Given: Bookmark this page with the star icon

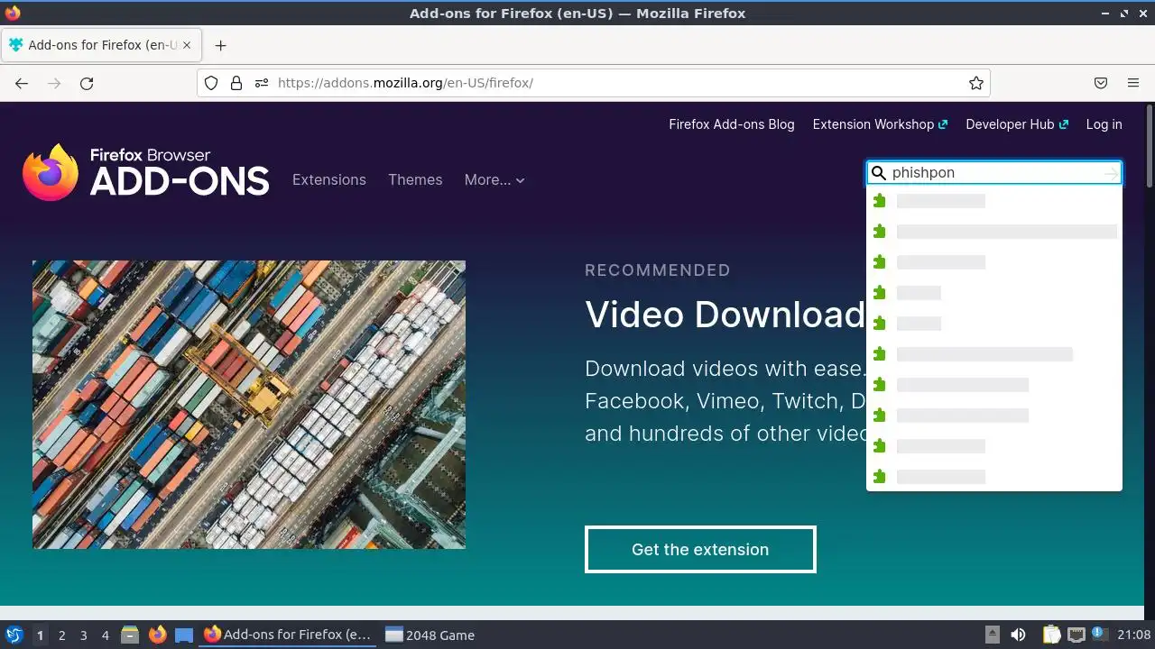Looking at the screenshot, I should pos(976,83).
